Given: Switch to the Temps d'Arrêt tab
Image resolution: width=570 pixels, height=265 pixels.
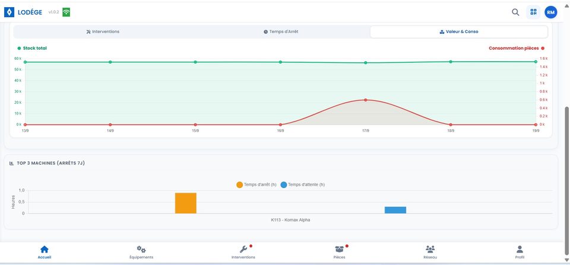Looking at the screenshot, I should 281,31.
